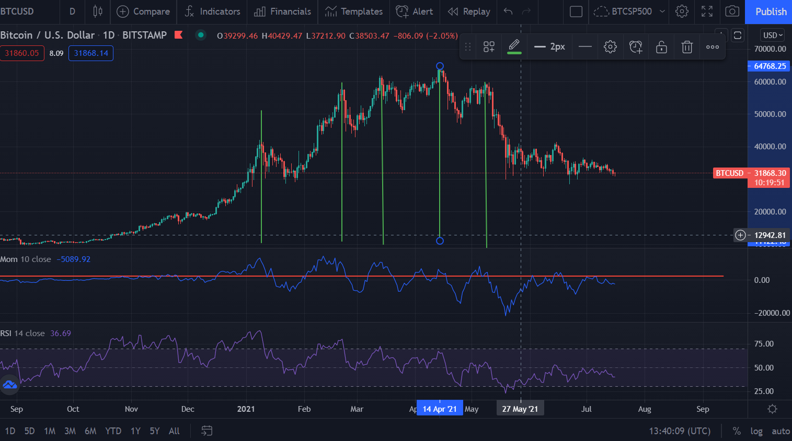Click the 14 Apr '21 date label
This screenshot has width=792, height=441.
click(440, 409)
